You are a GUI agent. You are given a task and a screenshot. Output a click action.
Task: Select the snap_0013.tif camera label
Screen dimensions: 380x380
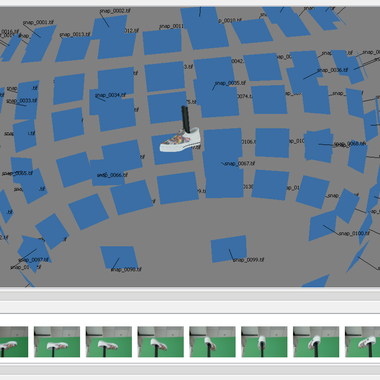(75, 34)
